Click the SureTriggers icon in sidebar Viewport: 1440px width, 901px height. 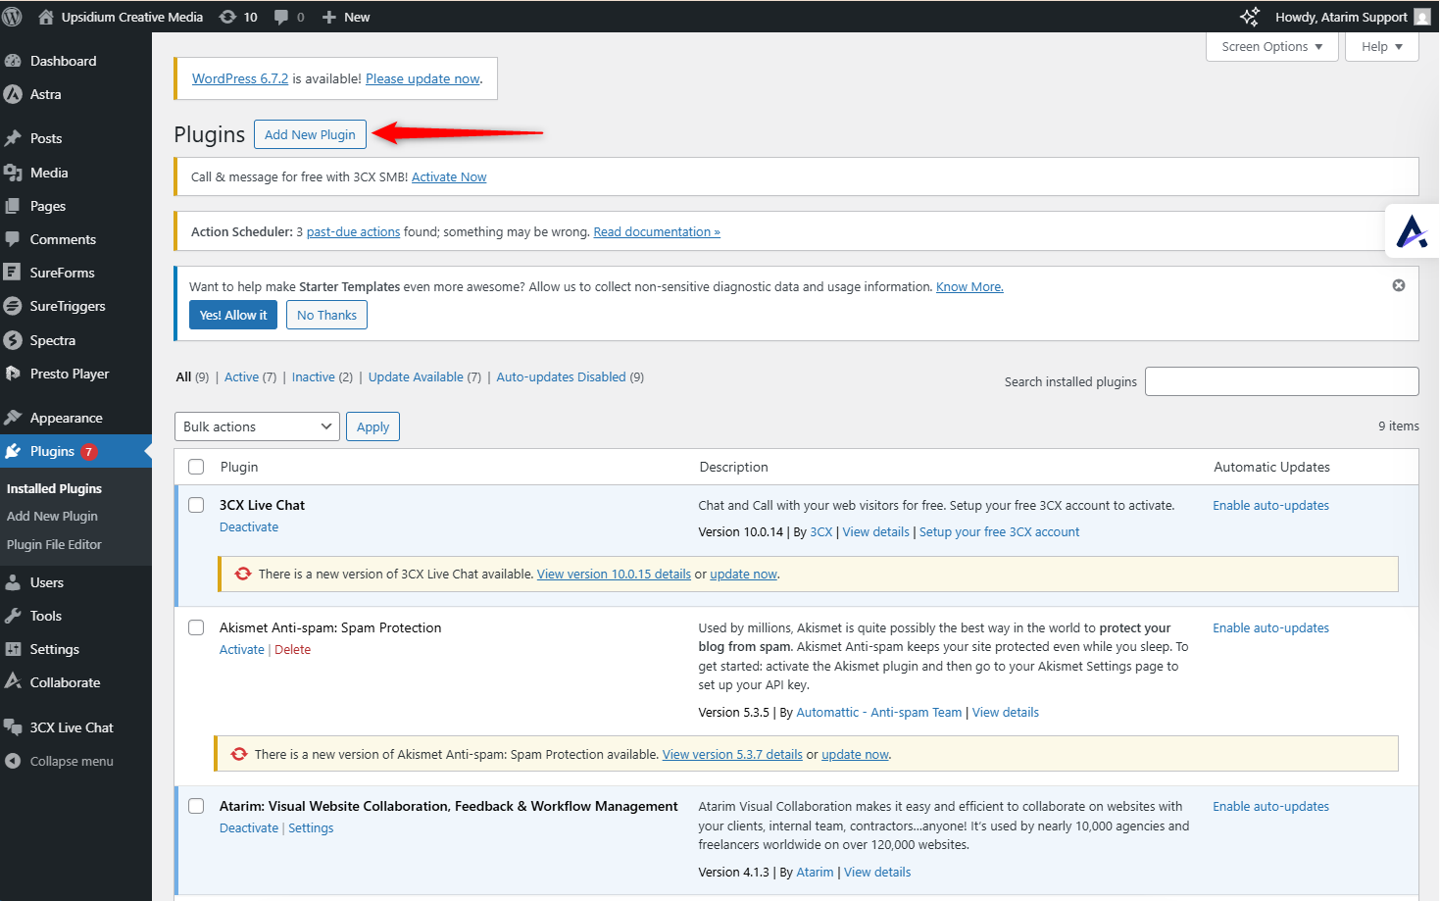click(13, 306)
